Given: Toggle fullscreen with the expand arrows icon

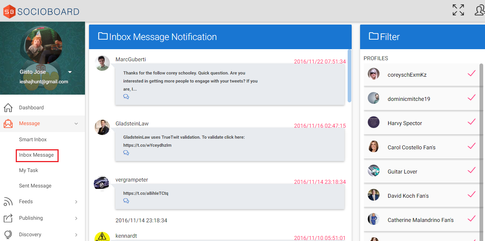Looking at the screenshot, I should (x=458, y=10).
